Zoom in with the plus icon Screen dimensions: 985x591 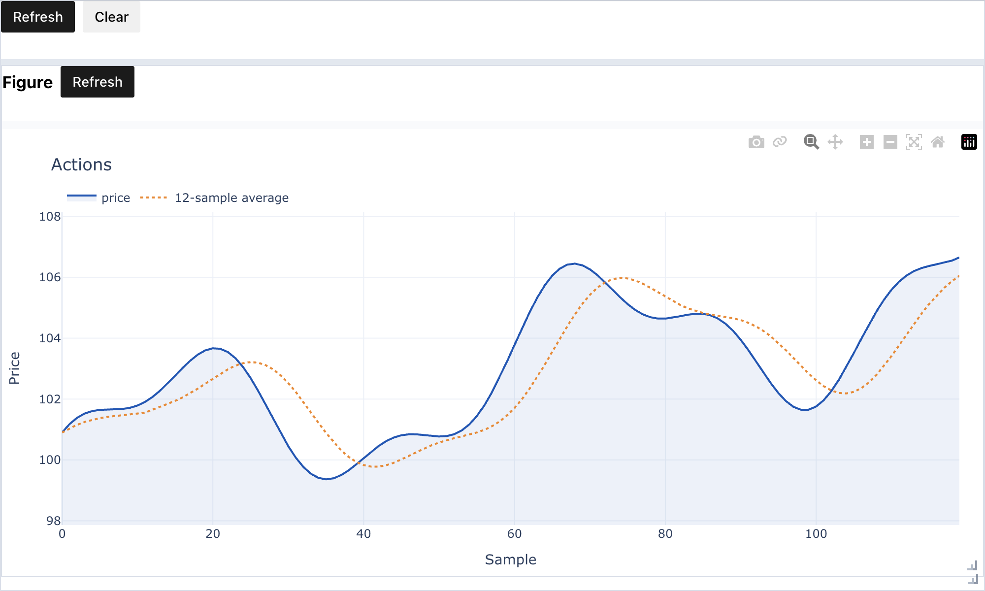[867, 142]
